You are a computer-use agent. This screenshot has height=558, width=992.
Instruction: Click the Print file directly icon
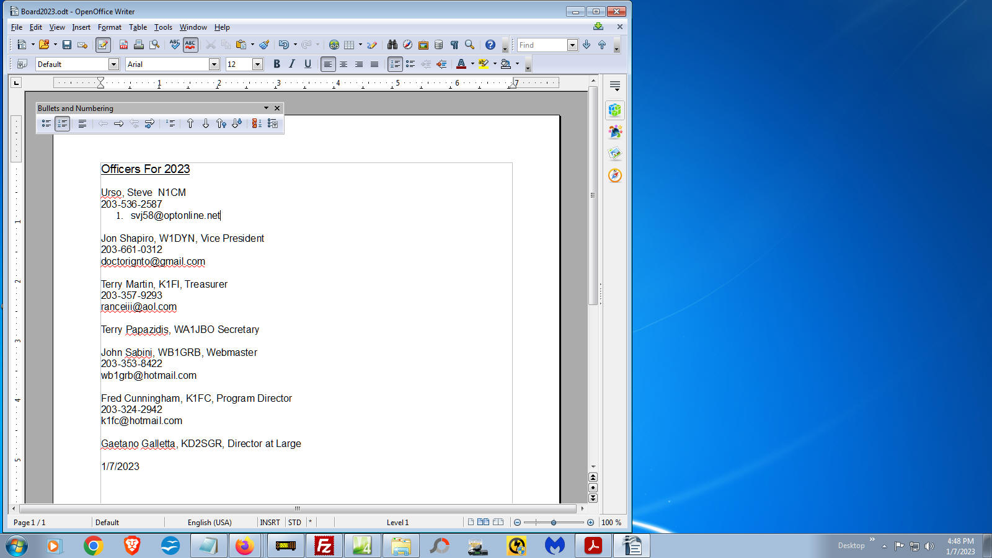139,45
